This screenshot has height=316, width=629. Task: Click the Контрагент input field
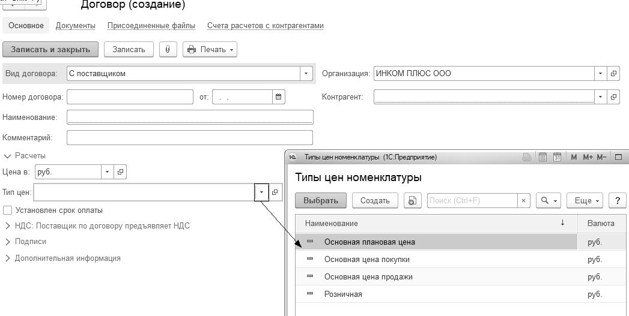[484, 97]
